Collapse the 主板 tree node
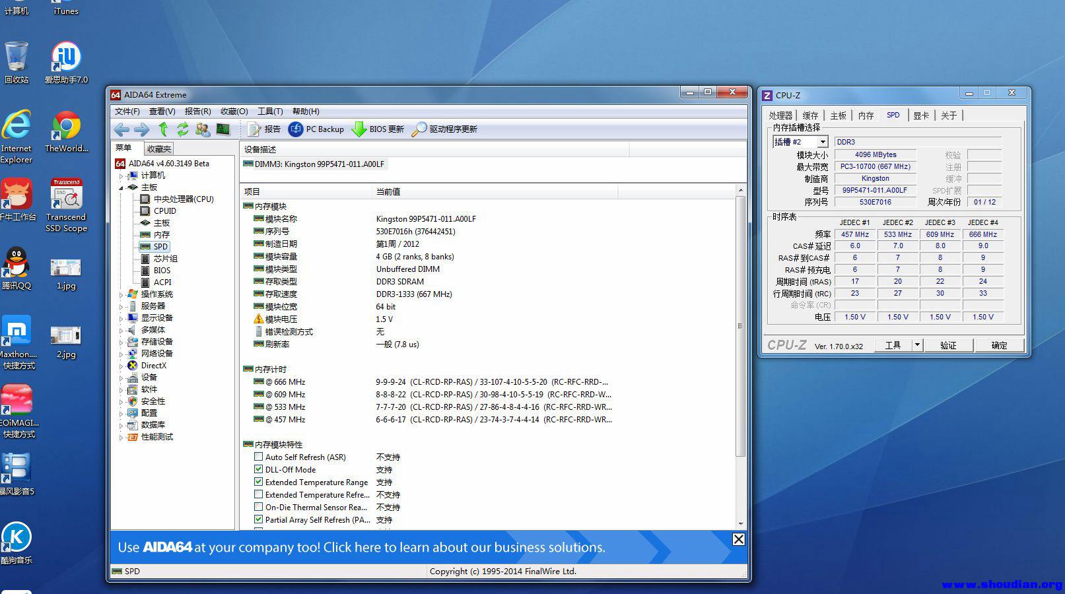 [x=121, y=187]
